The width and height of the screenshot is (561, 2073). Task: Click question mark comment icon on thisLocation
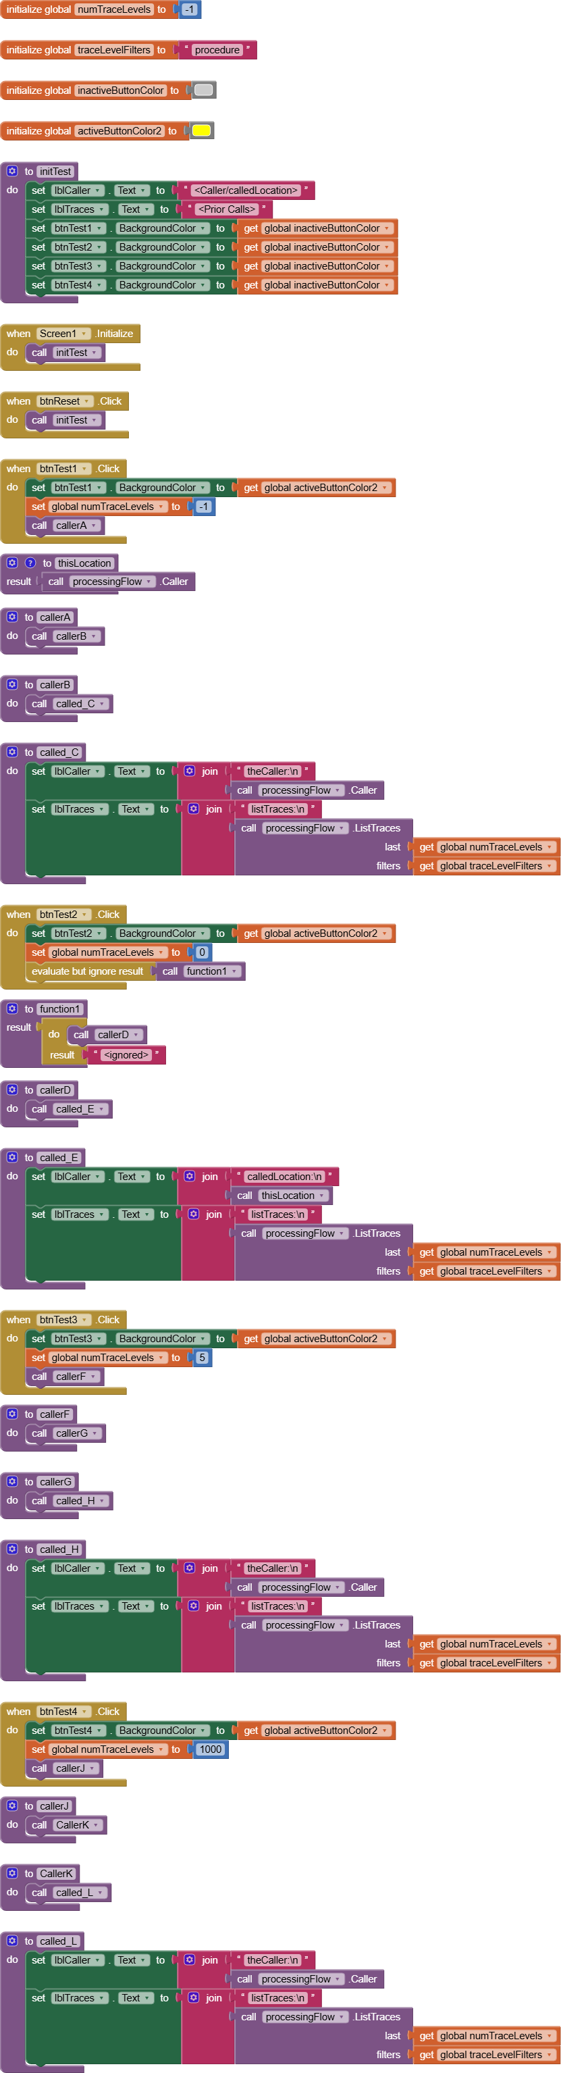click(x=30, y=563)
